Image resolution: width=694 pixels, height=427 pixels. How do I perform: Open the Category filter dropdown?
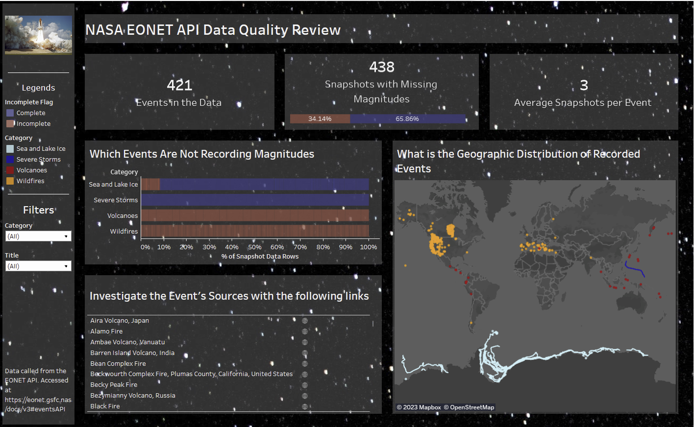click(x=38, y=237)
